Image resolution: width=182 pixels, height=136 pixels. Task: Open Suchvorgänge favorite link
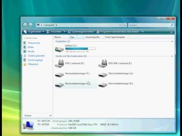click(35, 60)
